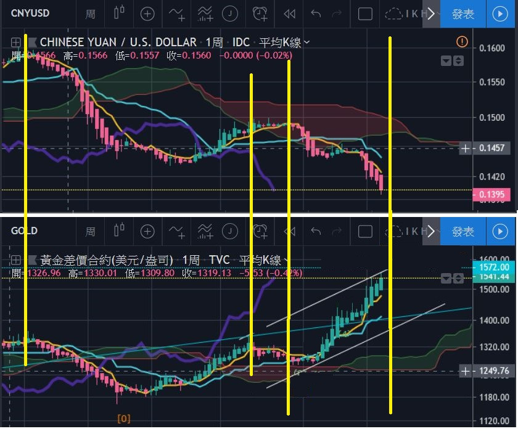Viewport: 518px width, 434px height.
Task: Click the 1400.00 label on GOLD price axis
Action: click(x=494, y=320)
